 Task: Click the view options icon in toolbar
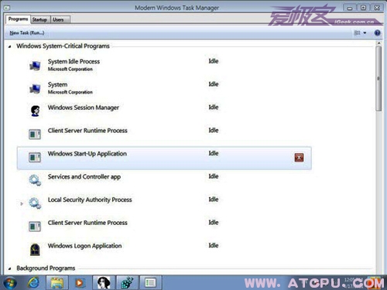click(x=357, y=33)
